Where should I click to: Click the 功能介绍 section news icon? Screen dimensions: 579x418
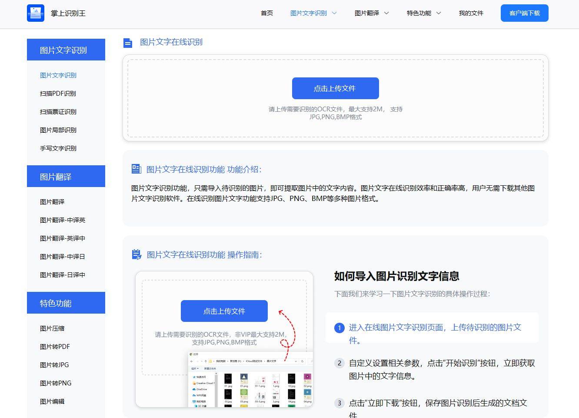tap(136, 169)
